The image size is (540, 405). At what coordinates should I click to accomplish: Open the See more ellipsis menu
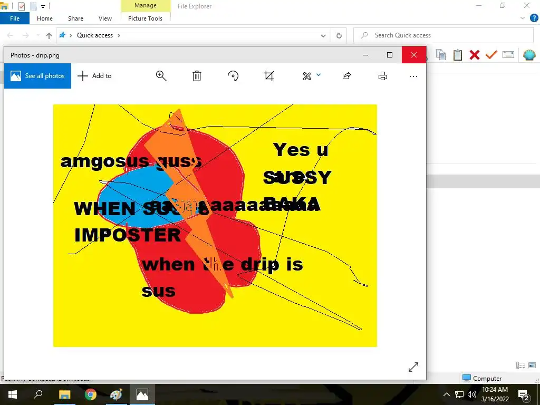click(413, 76)
